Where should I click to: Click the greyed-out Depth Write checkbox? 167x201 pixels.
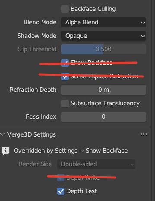pyautogui.click(x=61, y=178)
